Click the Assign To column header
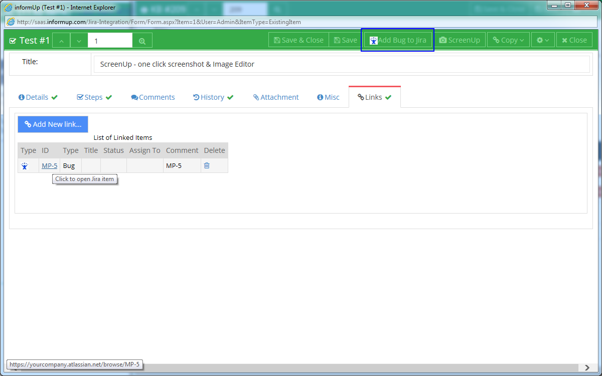602x376 pixels. click(x=145, y=150)
